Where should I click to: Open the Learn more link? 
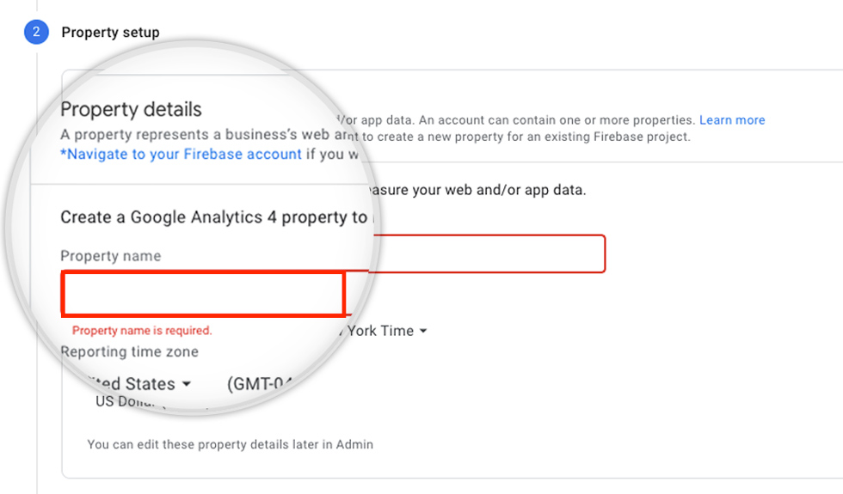pos(731,120)
